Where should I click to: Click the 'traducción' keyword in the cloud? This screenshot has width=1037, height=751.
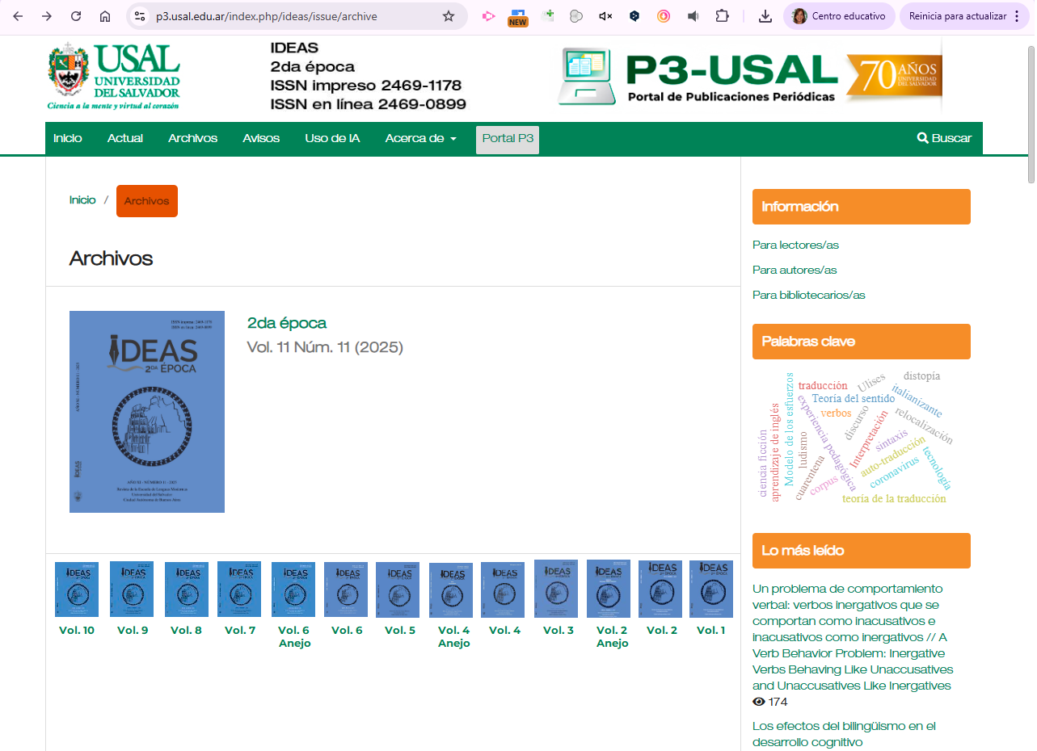coord(822,385)
